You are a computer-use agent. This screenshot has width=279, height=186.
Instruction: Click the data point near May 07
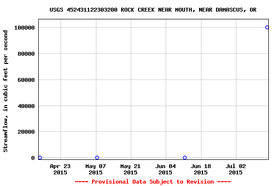(97, 158)
